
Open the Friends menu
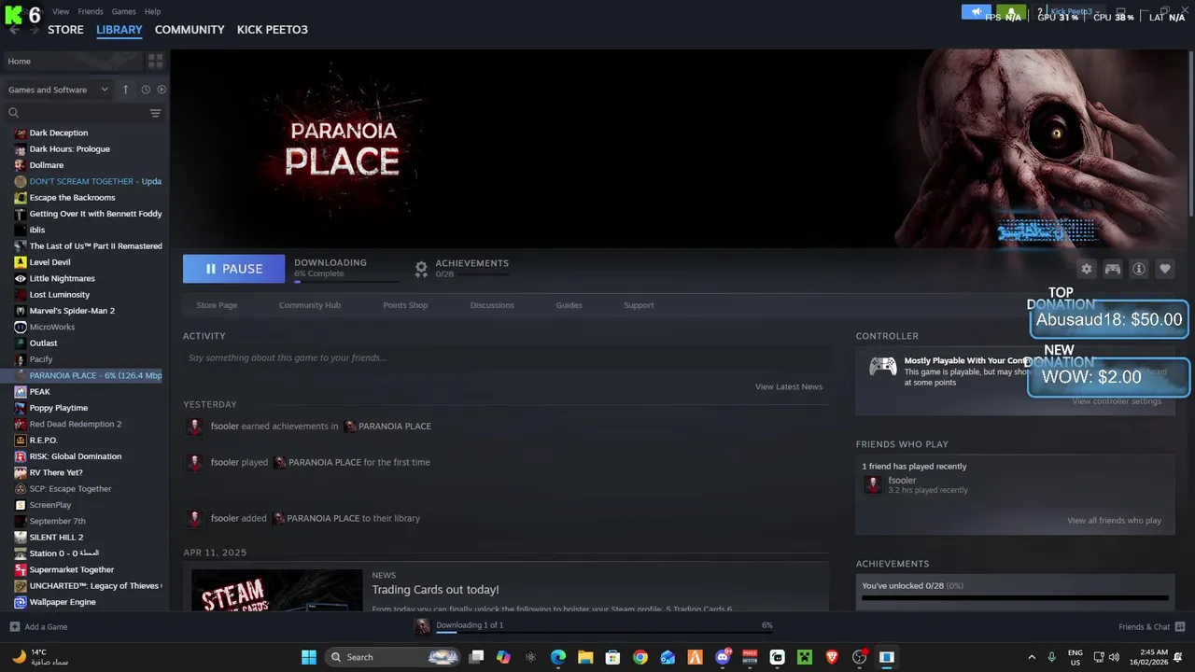[91, 11]
